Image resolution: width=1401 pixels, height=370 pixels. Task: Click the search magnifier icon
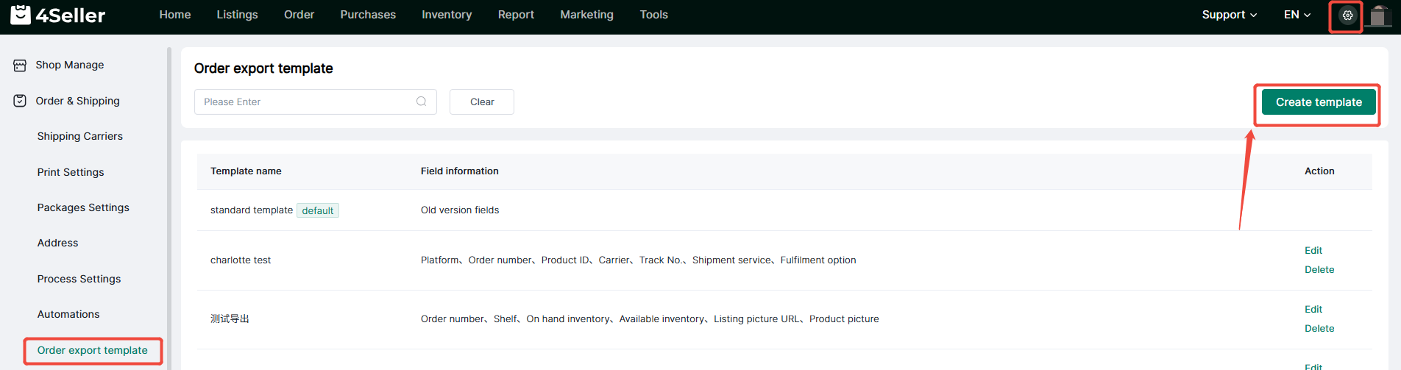pos(421,102)
